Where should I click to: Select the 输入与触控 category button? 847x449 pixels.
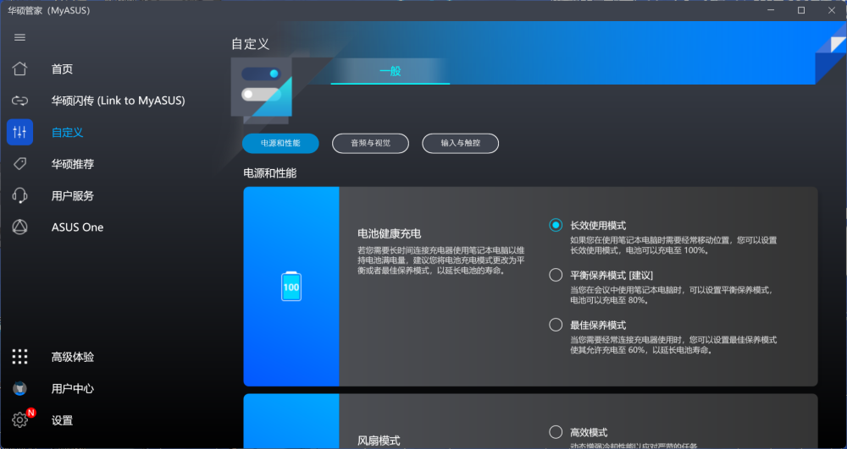[460, 144]
